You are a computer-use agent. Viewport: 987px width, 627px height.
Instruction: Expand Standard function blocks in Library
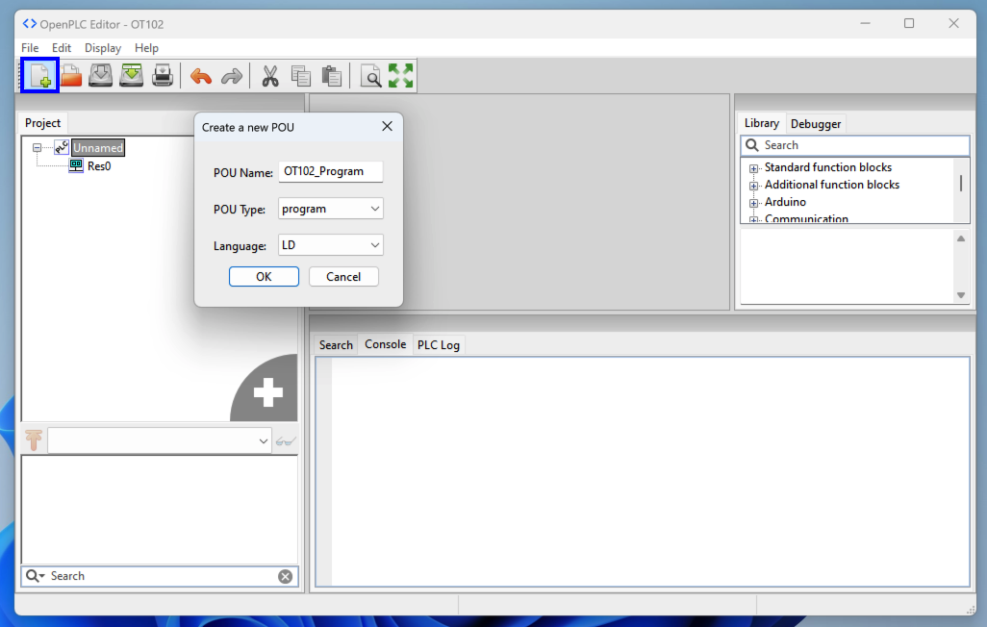click(753, 168)
